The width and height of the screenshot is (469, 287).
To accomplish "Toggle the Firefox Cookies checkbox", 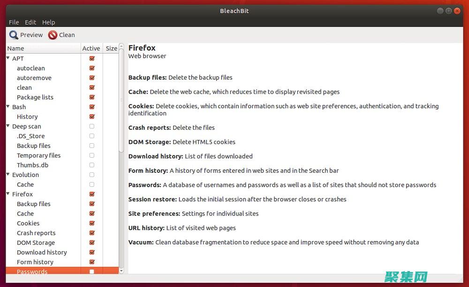I will click(x=92, y=223).
